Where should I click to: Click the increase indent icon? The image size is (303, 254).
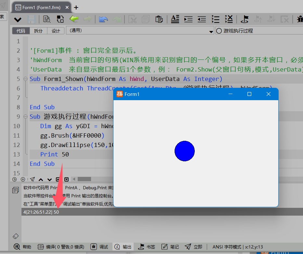tap(188, 19)
